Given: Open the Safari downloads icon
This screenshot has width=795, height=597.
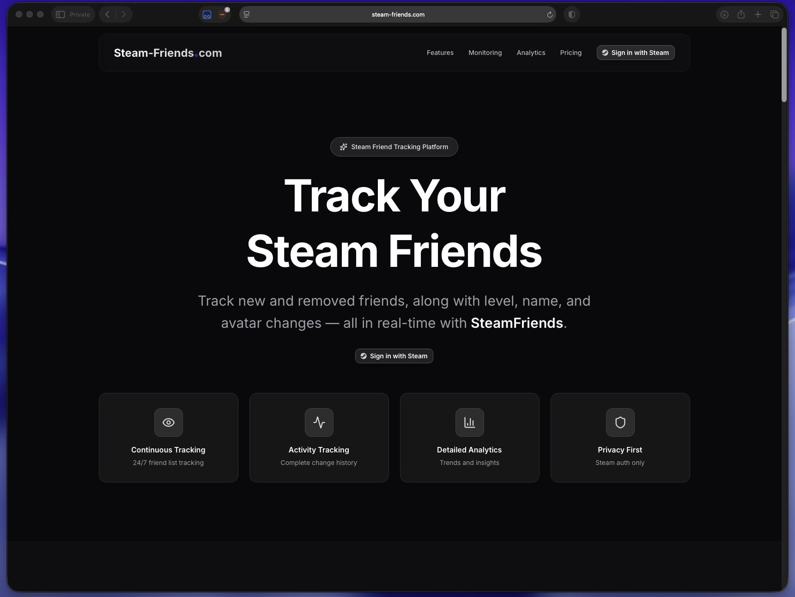Looking at the screenshot, I should click(724, 15).
